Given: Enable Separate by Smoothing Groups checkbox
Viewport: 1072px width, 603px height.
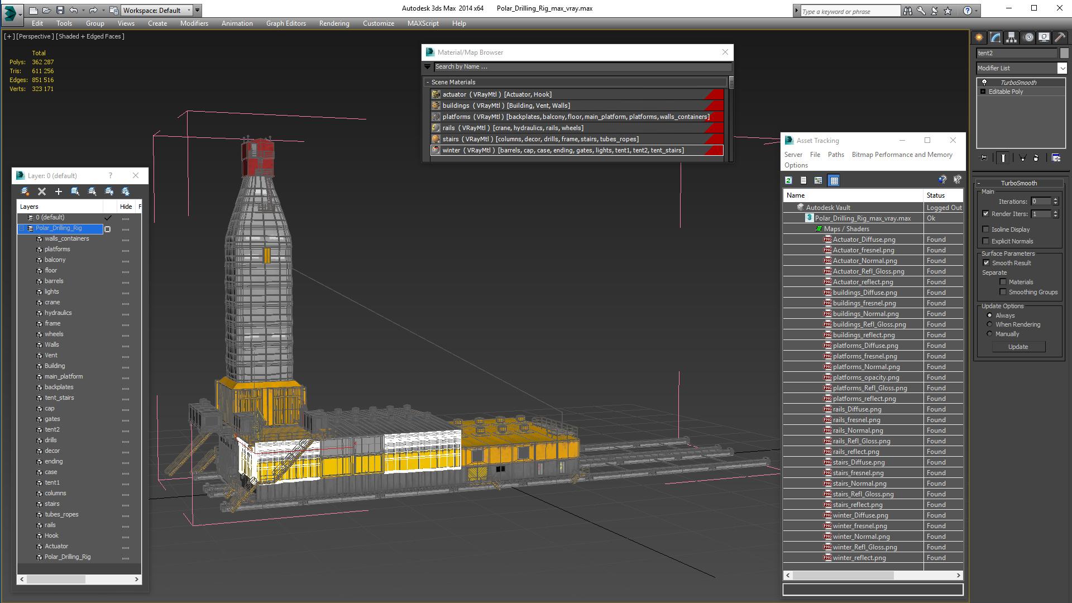Looking at the screenshot, I should [1003, 292].
